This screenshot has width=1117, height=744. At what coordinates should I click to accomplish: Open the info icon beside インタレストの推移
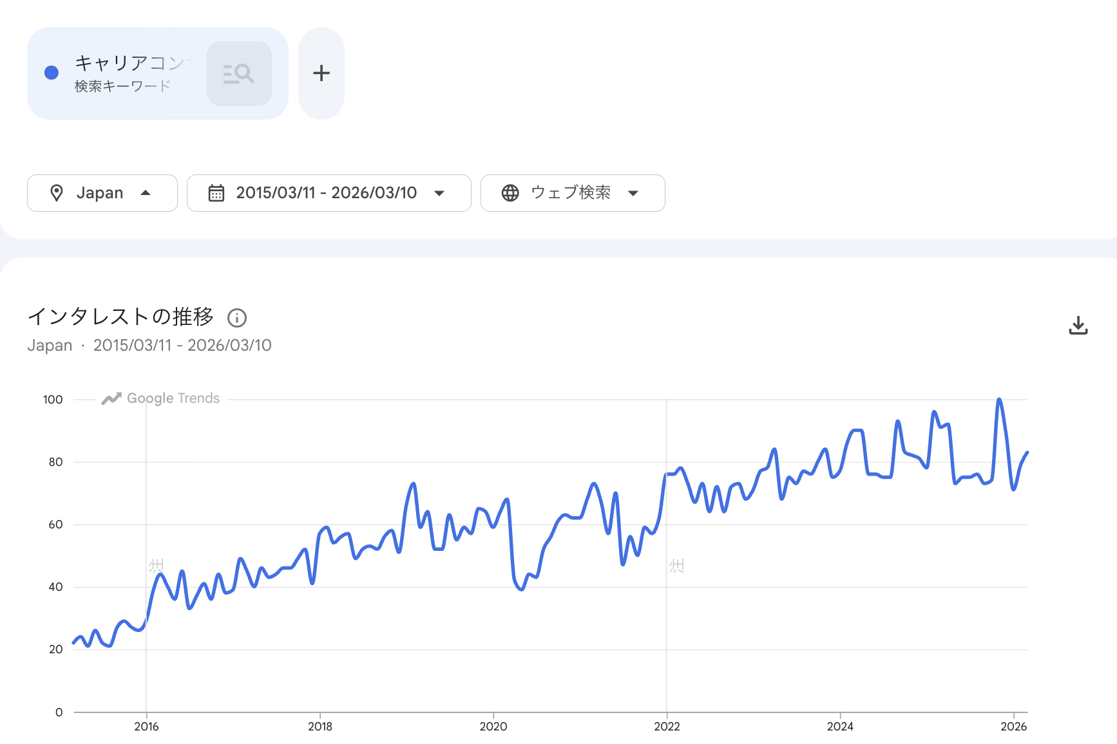coord(237,317)
